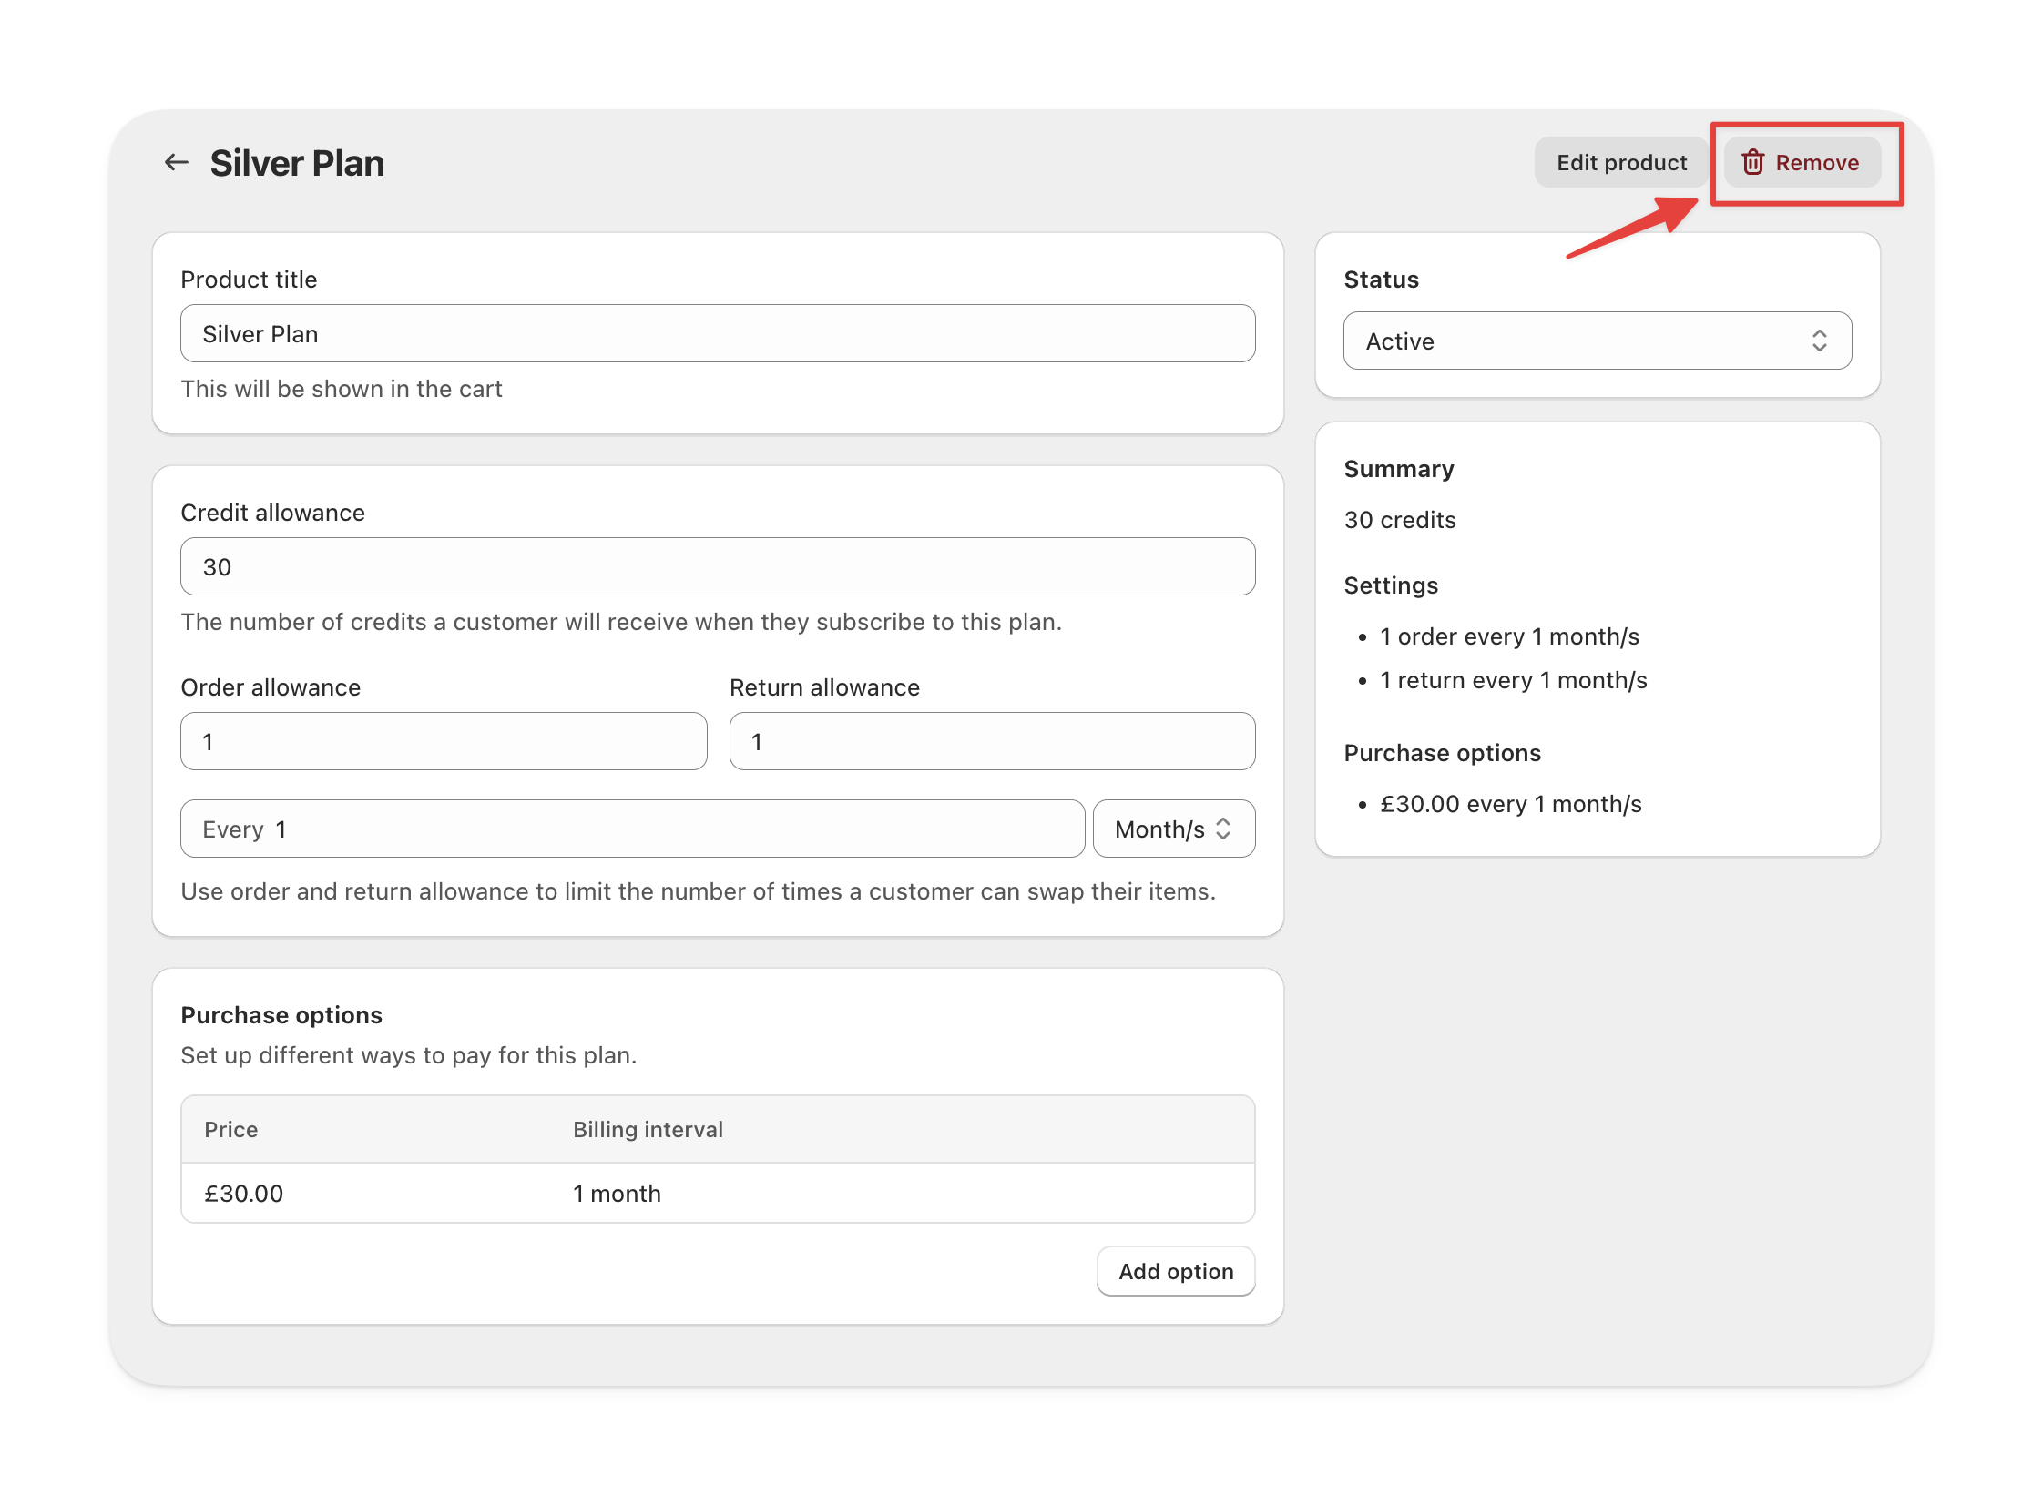The width and height of the screenshot is (2042, 1495).
Task: Select the Return allowance input field
Action: point(992,741)
